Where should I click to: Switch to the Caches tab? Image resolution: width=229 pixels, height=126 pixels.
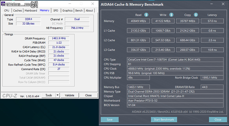pyautogui.click(x=17, y=11)
